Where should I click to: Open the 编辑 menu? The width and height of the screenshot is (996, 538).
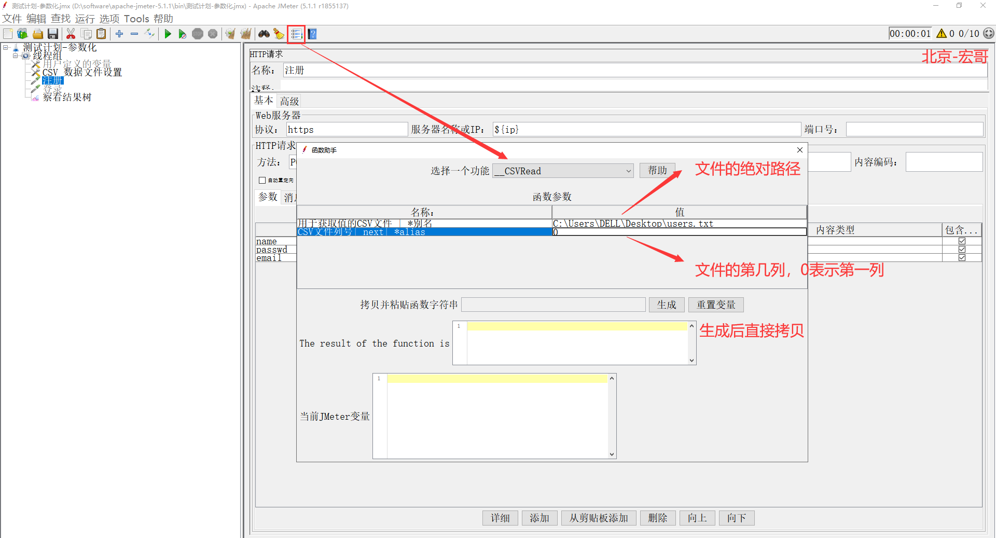pyautogui.click(x=36, y=19)
